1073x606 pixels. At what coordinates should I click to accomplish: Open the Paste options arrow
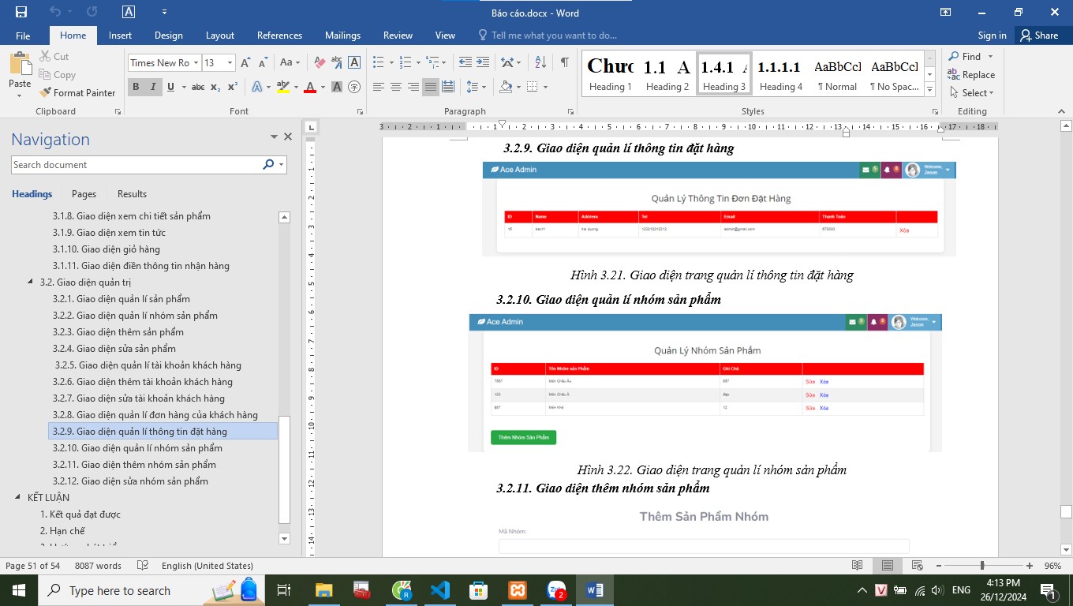pyautogui.click(x=20, y=96)
